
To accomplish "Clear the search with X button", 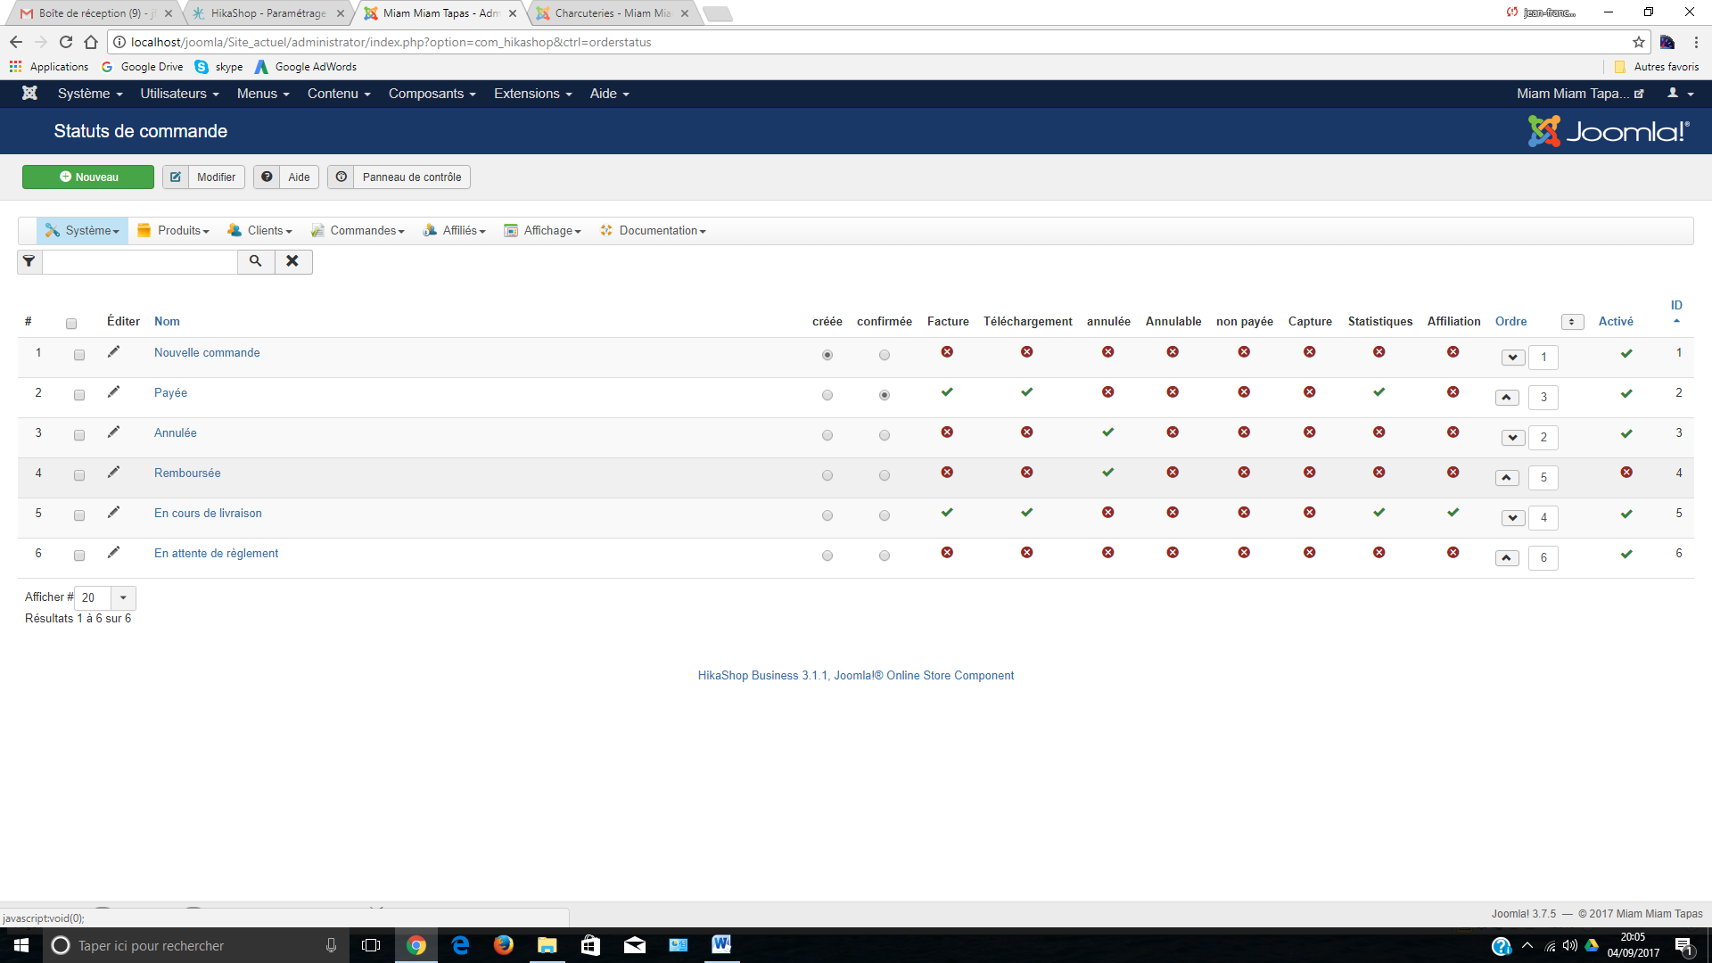I will [x=292, y=261].
